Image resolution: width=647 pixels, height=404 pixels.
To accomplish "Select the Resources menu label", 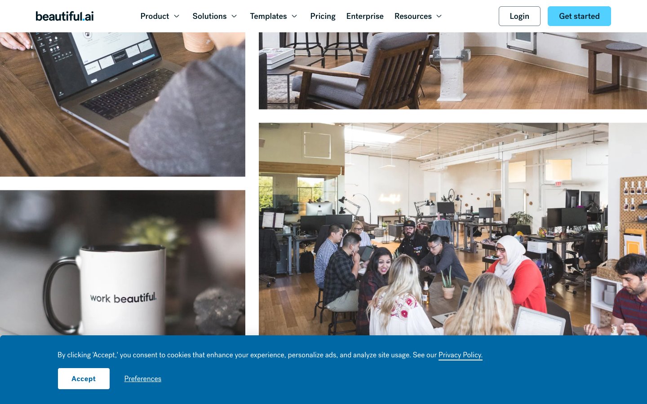I will (413, 16).
